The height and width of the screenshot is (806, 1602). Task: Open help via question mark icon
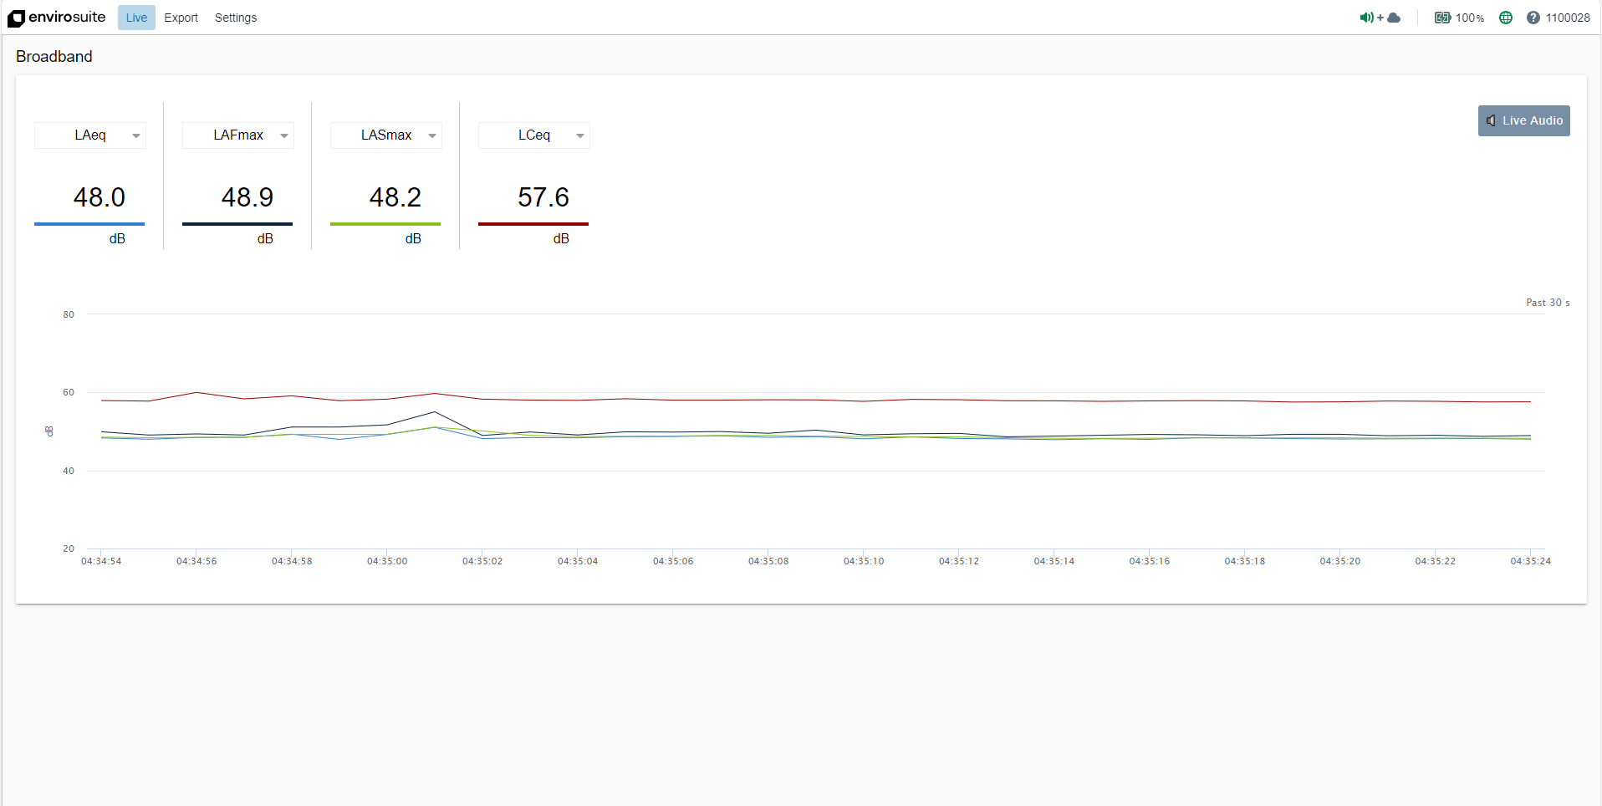click(x=1533, y=18)
